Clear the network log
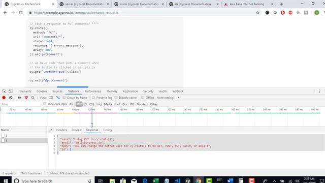 (x=11, y=98)
